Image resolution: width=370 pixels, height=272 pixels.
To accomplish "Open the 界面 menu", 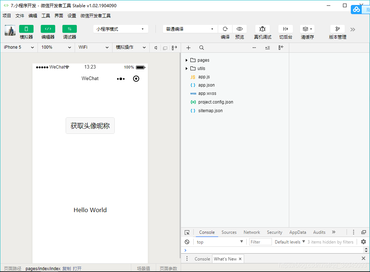I will click(x=59, y=16).
